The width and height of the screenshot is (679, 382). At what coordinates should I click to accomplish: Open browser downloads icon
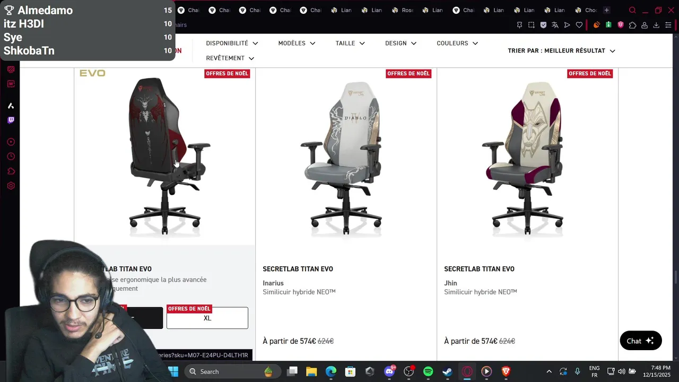pos(656,25)
